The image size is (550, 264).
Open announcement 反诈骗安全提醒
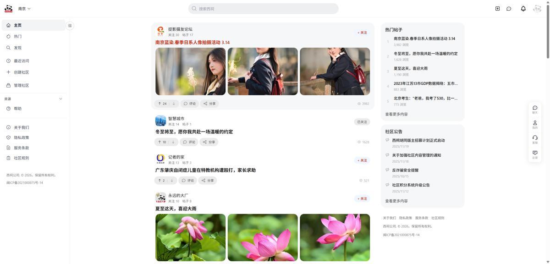pos(405,170)
